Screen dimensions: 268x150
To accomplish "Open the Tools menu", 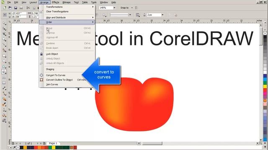I will (94, 2).
